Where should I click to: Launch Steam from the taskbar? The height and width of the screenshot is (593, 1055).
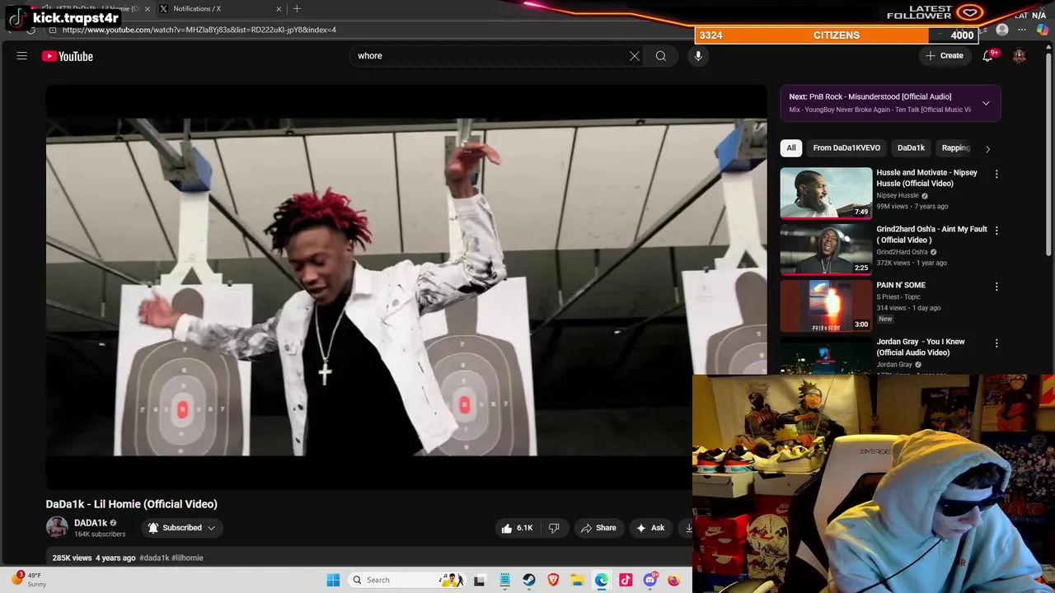point(529,580)
